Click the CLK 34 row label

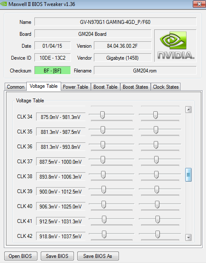click(x=25, y=116)
